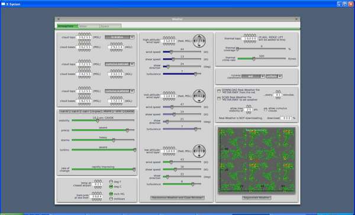Toggle the allow cumulus clouds checkbox

(x=266, y=109)
